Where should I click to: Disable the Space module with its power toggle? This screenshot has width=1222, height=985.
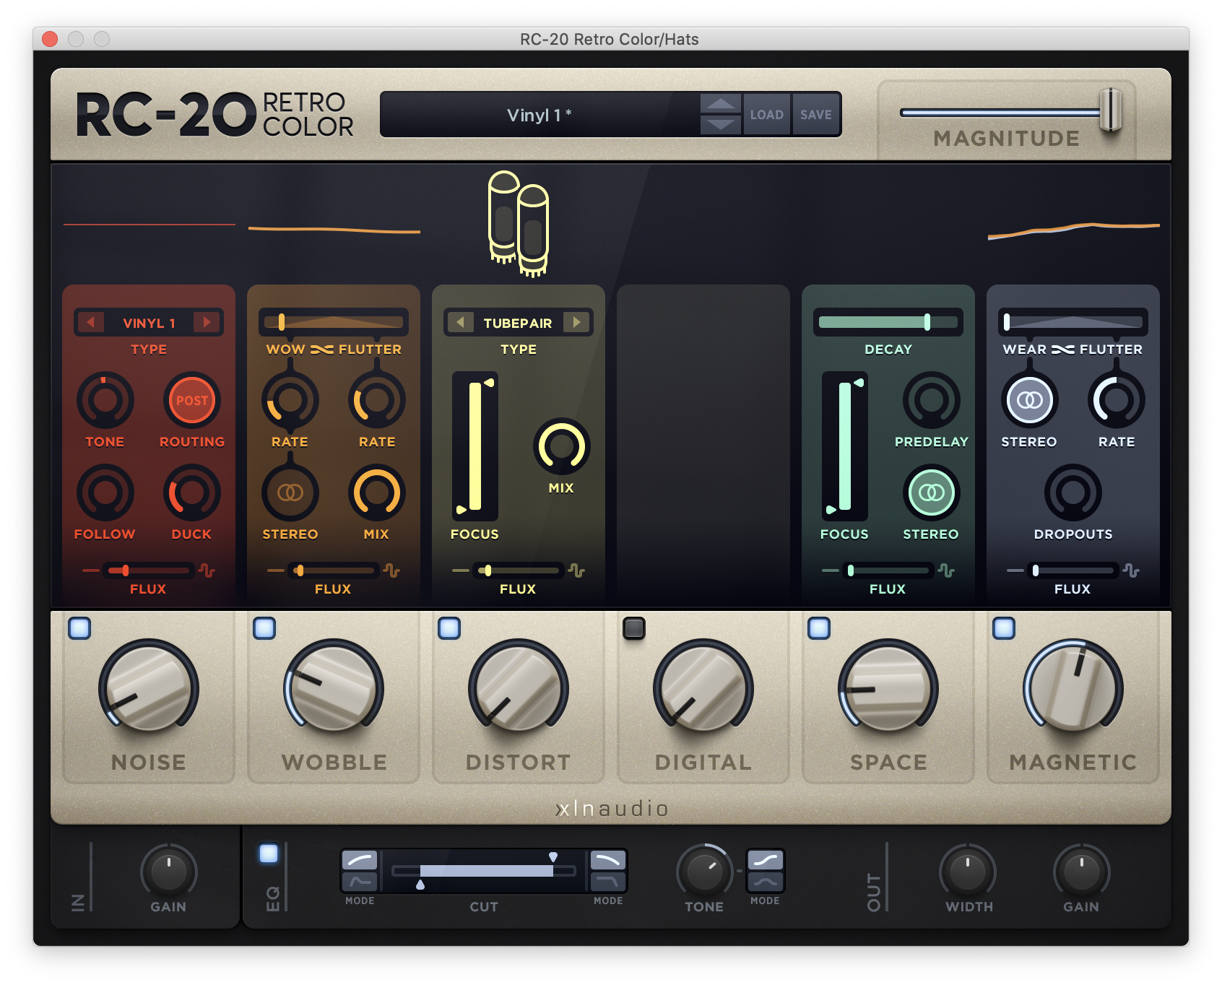[x=819, y=628]
